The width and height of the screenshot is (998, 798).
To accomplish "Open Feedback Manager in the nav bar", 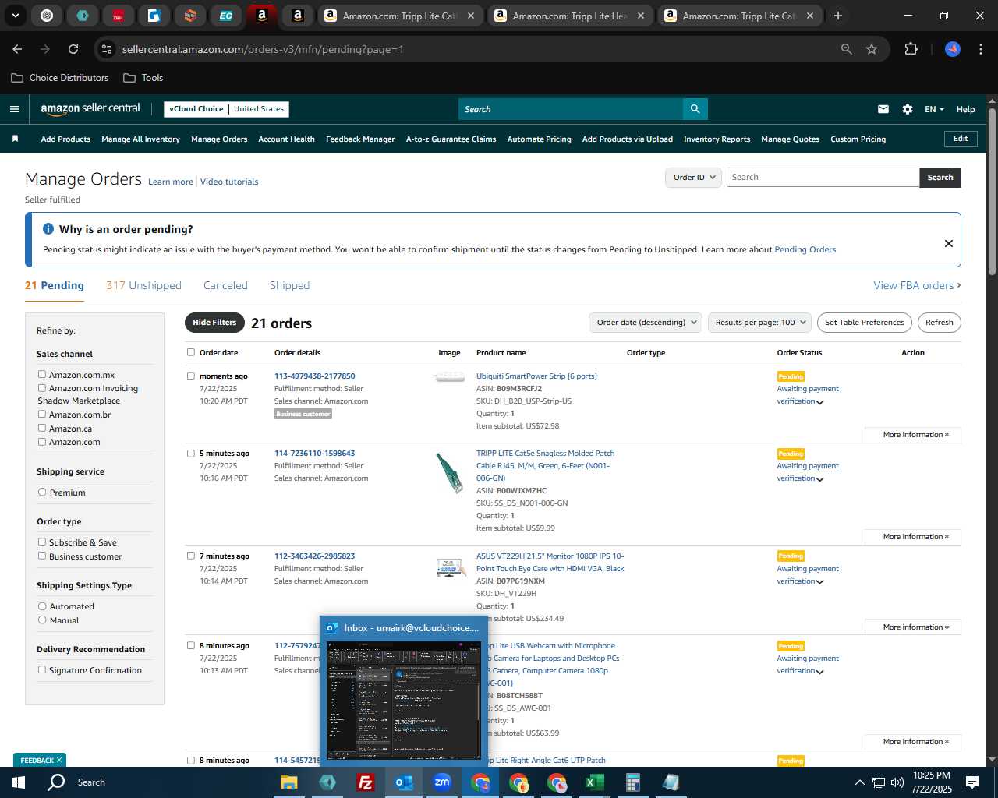I will (x=360, y=139).
